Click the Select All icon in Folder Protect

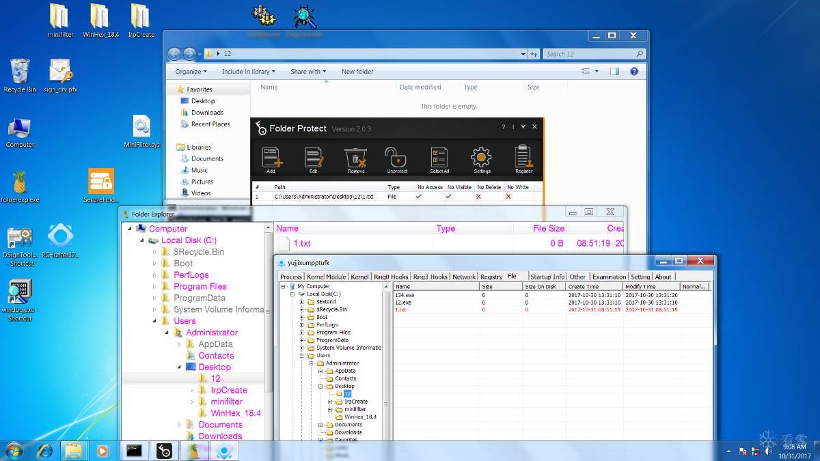pyautogui.click(x=439, y=158)
